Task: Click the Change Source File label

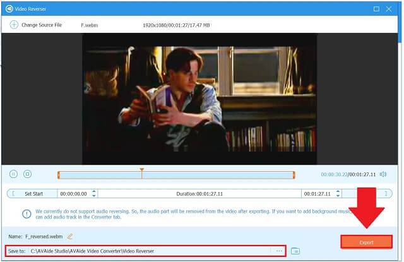Action: pos(42,25)
